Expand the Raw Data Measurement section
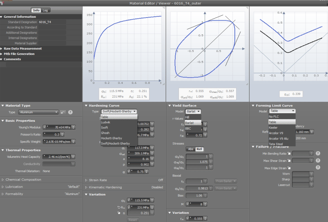Screen dimensions: 328x222 tap(2, 48)
